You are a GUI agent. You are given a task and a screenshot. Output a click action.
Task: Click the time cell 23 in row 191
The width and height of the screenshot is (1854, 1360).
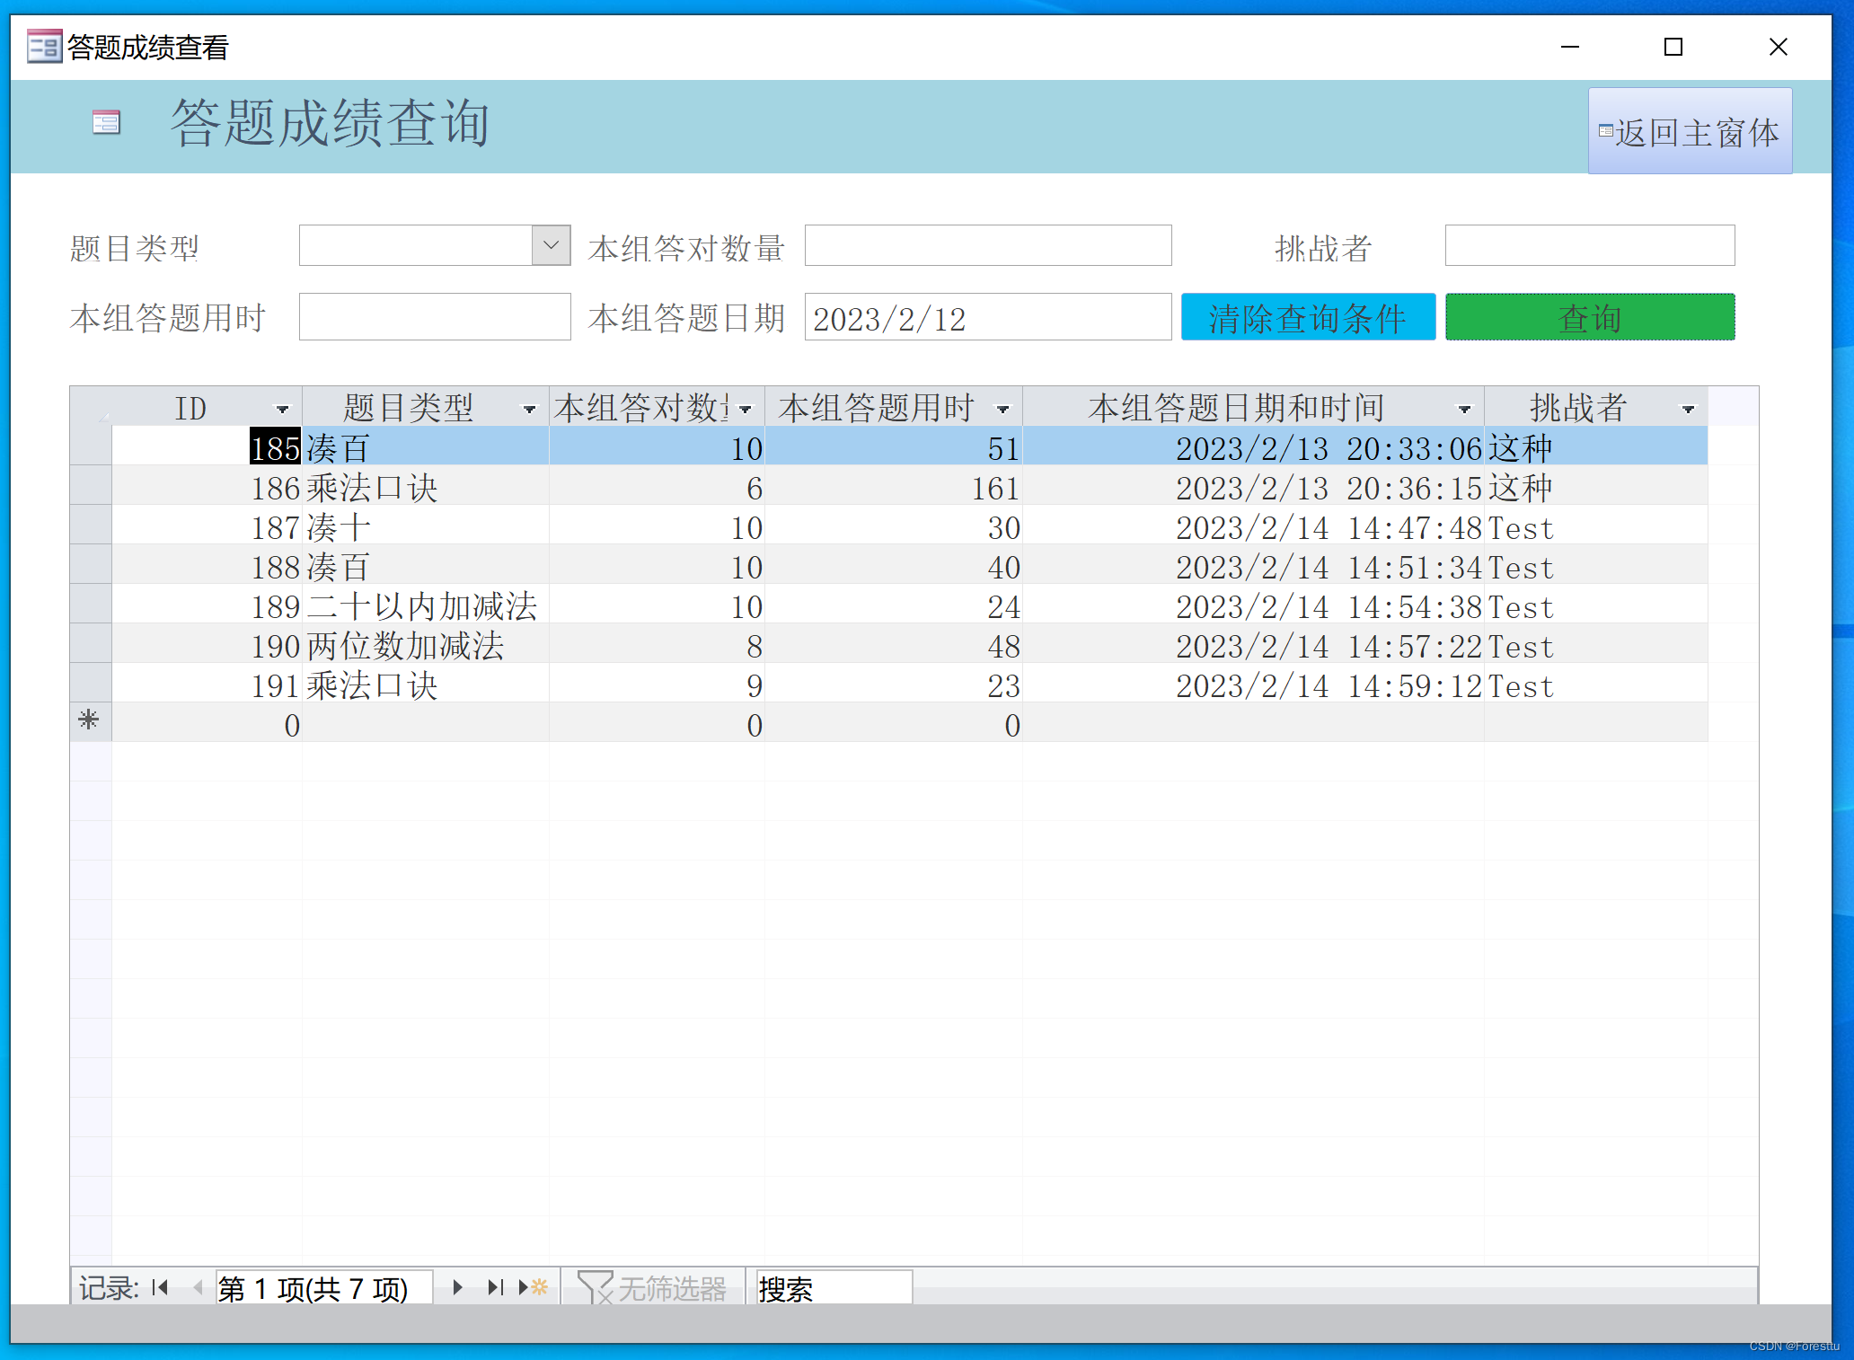[894, 684]
